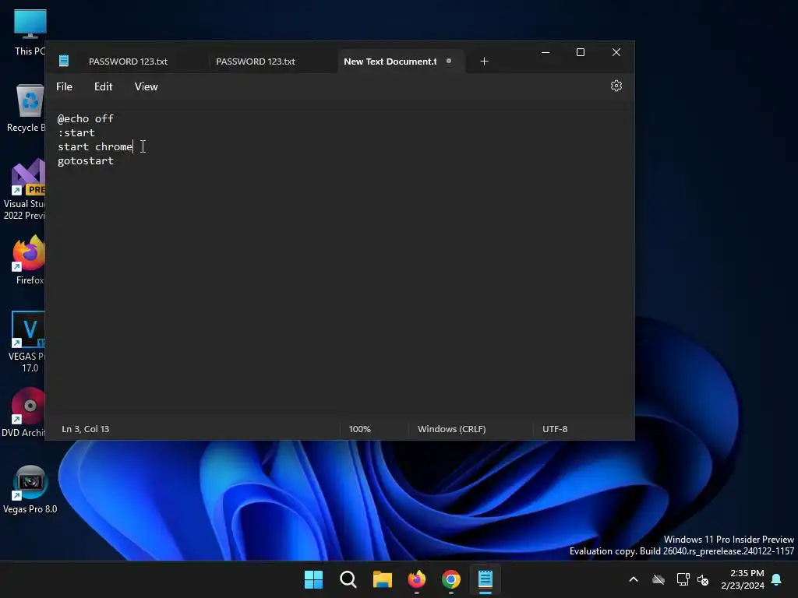Maximize the Notepad window
This screenshot has height=598, width=798.
(580, 52)
